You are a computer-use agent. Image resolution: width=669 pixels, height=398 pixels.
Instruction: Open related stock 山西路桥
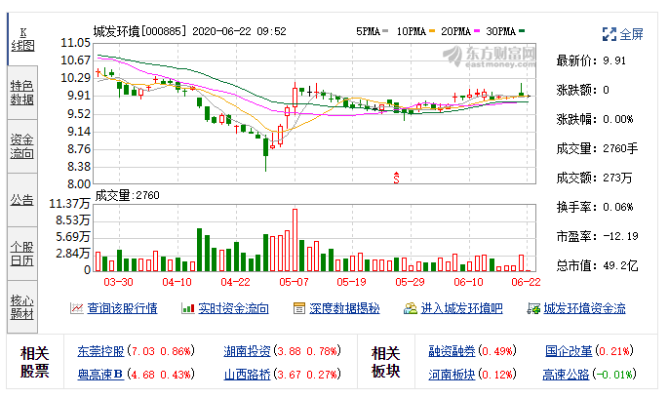(x=247, y=375)
